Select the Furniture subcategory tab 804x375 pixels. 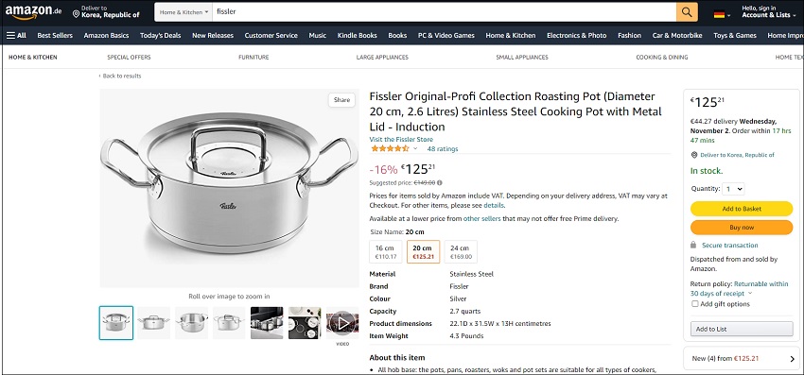pyautogui.click(x=253, y=57)
